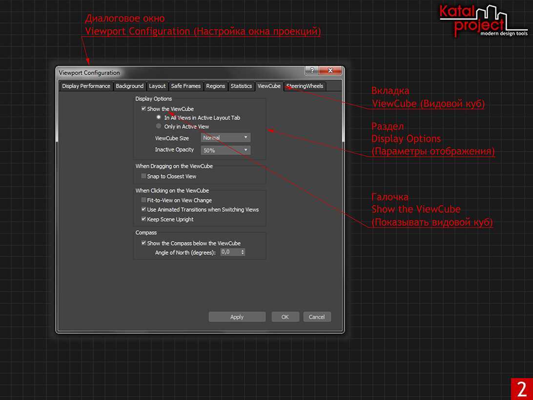
Task: Choose Only in Active View option
Action: click(159, 126)
